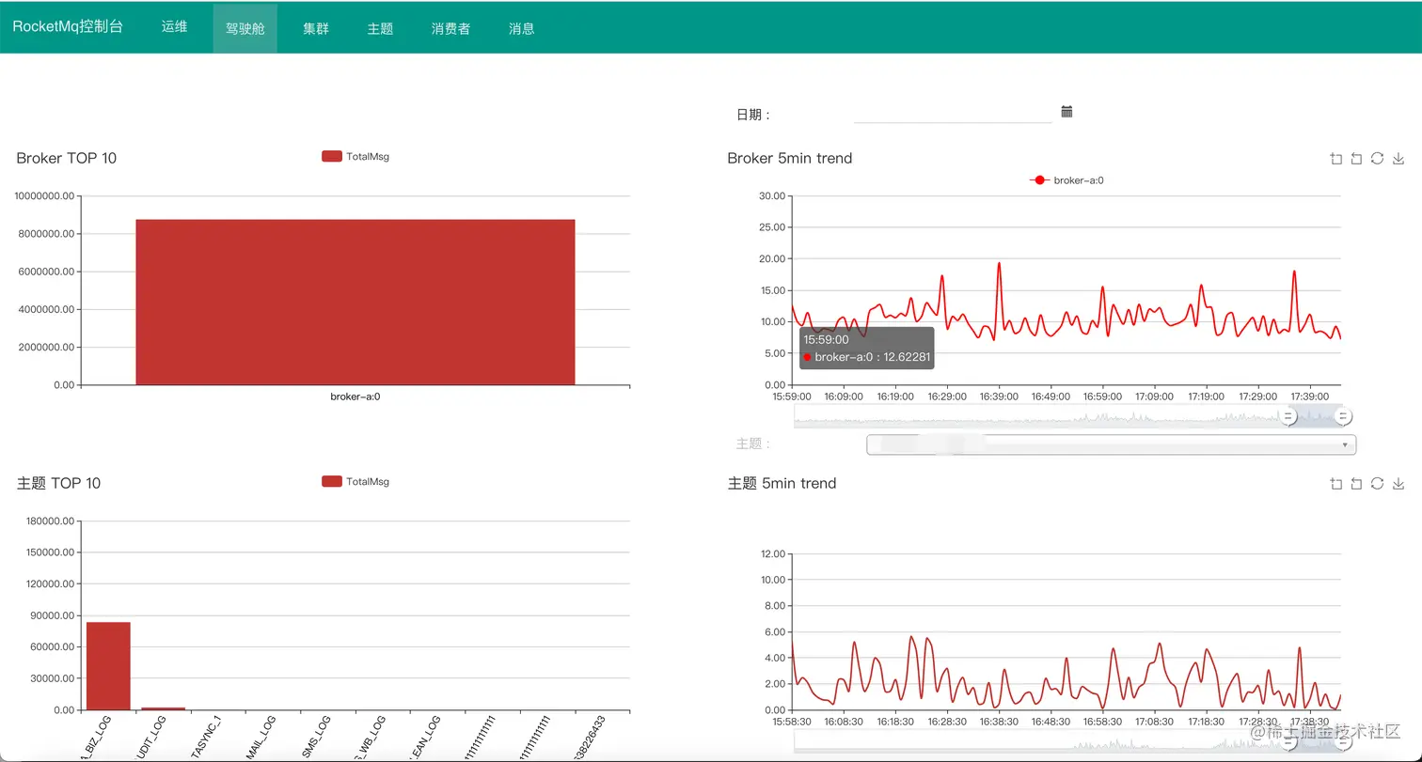Go to the 运维 tab

pos(174,27)
